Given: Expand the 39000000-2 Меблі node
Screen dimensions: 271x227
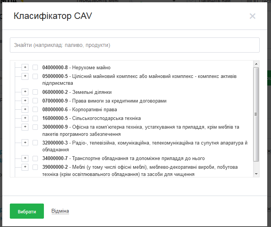Looking at the screenshot, I should 25,167.
